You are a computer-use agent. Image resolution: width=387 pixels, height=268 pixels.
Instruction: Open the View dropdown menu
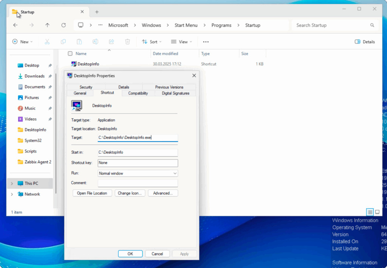pyautogui.click(x=181, y=42)
